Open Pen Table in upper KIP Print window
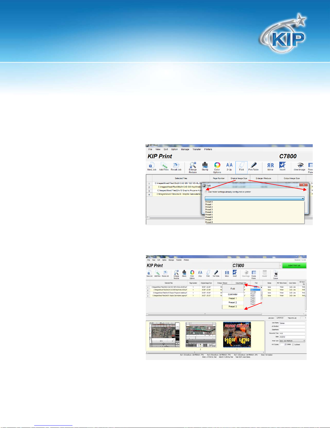 pos(253,167)
